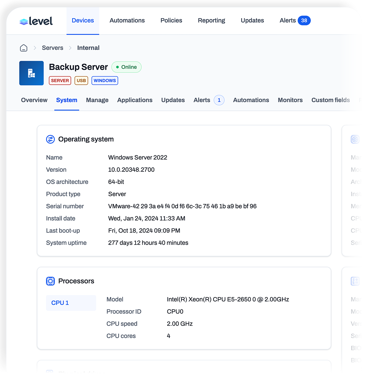Click the Processor ID label
366x376 pixels.
point(124,312)
